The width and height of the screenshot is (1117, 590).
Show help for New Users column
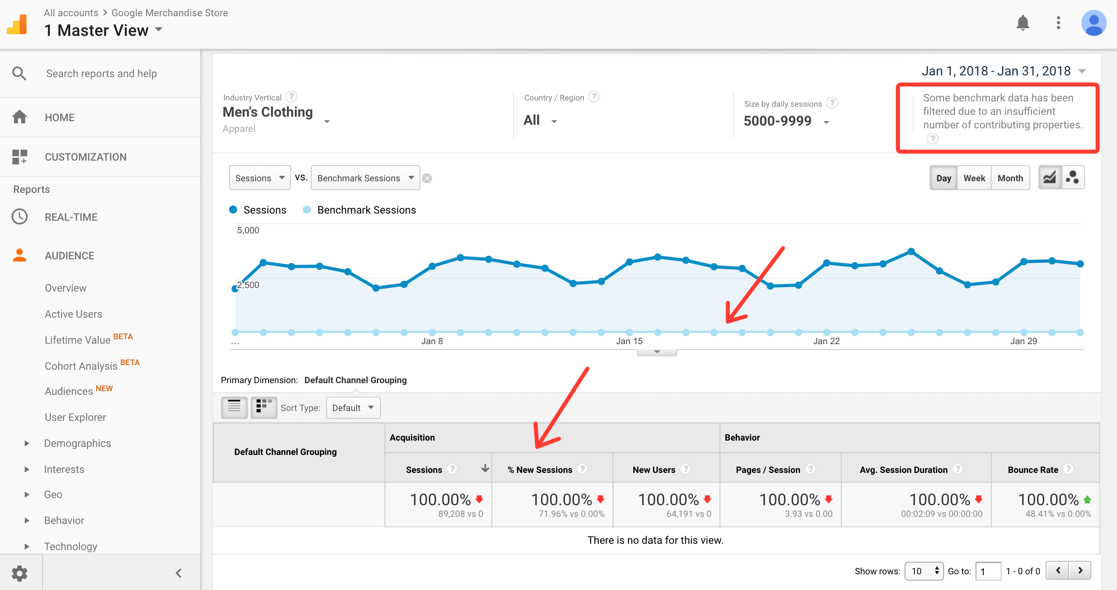pos(685,469)
